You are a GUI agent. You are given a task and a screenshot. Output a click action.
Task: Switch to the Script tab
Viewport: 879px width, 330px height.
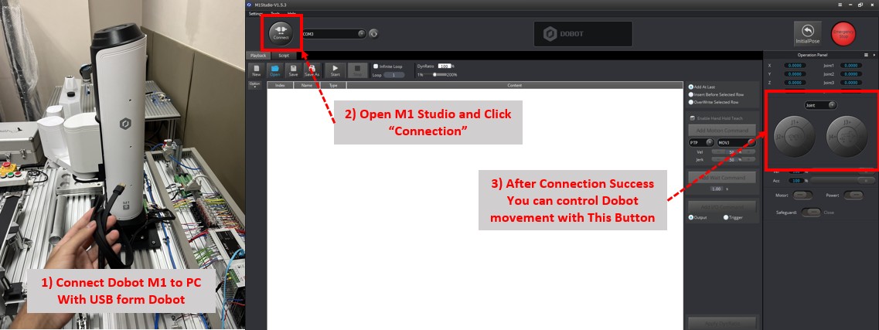pos(284,56)
